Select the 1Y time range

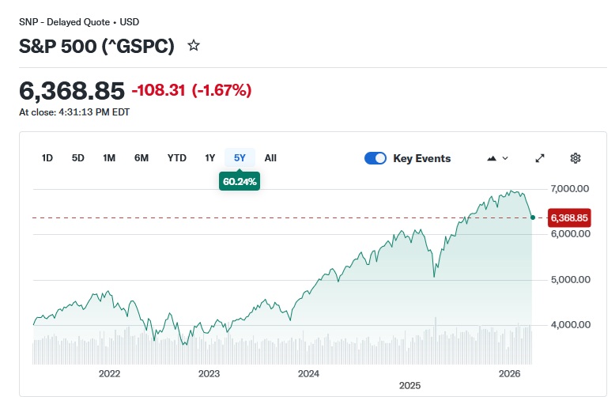(210, 158)
